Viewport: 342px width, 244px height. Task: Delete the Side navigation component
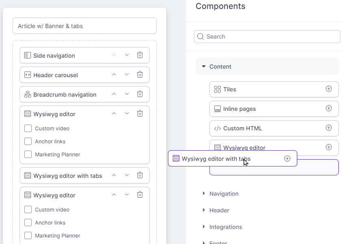click(140, 55)
